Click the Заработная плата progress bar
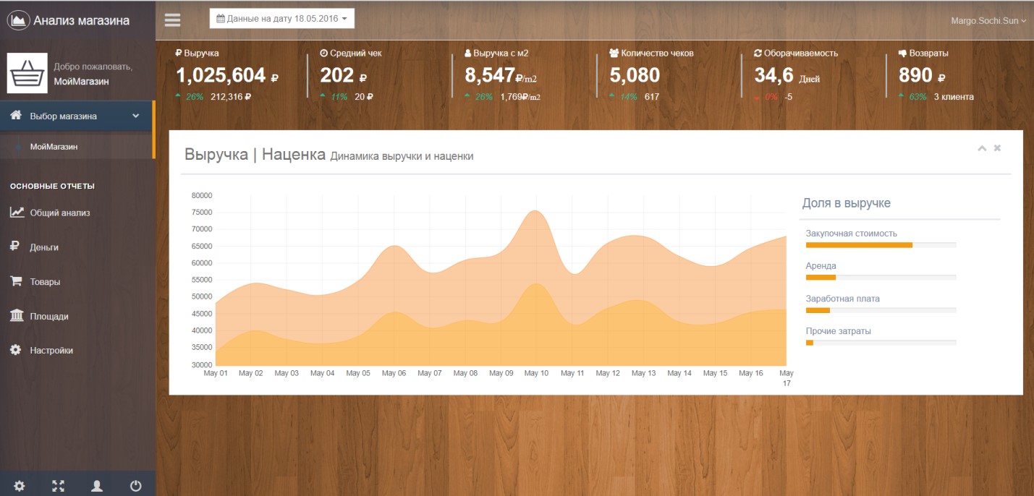Image resolution: width=1034 pixels, height=496 pixels. click(881, 310)
